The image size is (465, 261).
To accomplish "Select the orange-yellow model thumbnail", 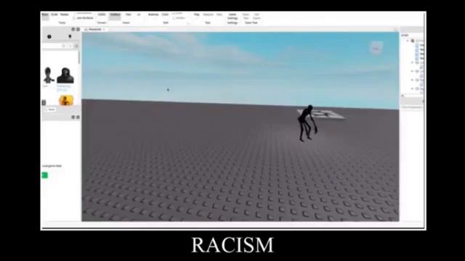I will 66,100.
